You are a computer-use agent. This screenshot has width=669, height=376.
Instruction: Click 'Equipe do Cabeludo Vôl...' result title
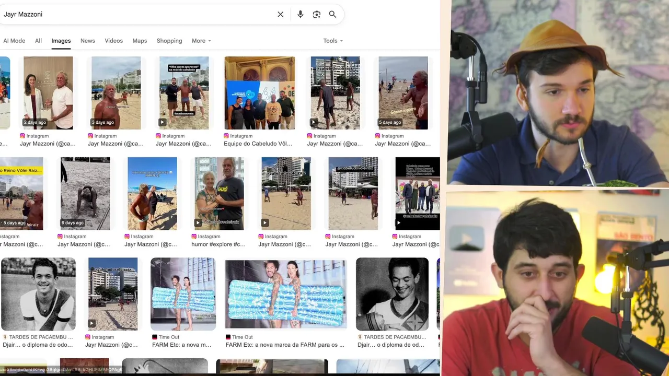pyautogui.click(x=258, y=144)
